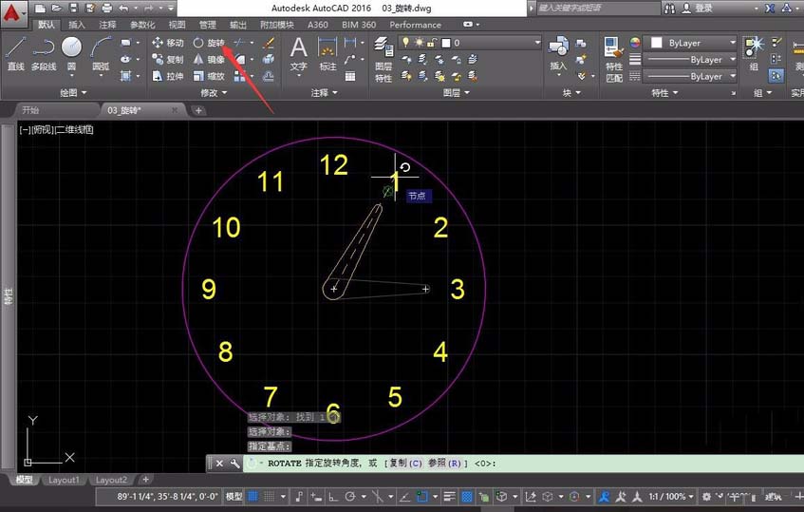Switch to the Layout1 tab
This screenshot has height=512, width=804.
[x=64, y=481]
